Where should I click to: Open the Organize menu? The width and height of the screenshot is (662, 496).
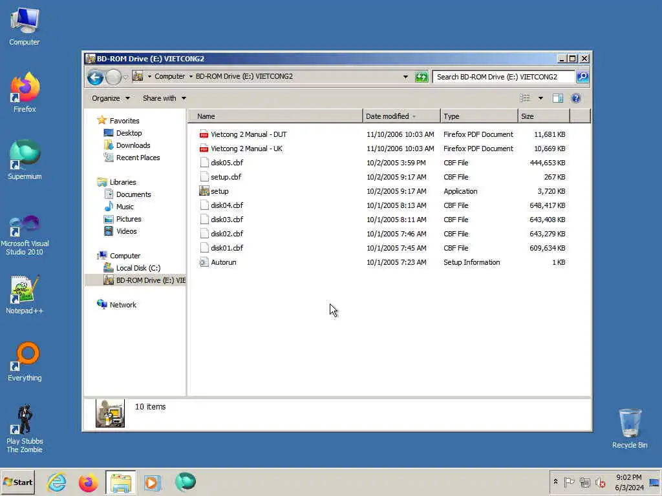click(111, 98)
